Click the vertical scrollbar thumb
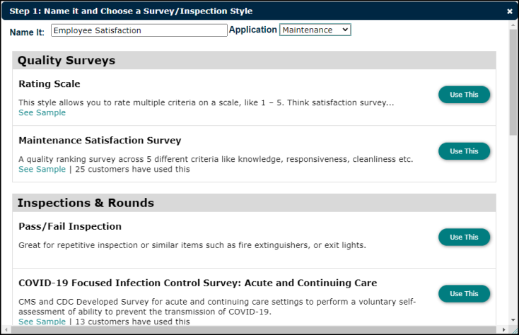Viewport: 519px width, 335px height. (x=513, y=82)
